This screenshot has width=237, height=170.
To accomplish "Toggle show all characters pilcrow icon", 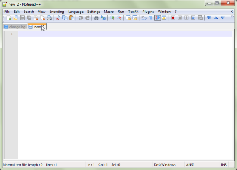I will [150, 18].
